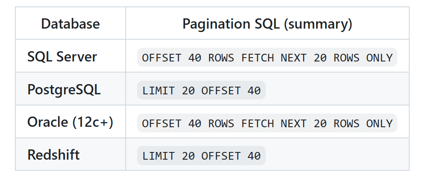
Task: Click the "Pagination SQL (summary)" column header
Action: [x=267, y=24]
